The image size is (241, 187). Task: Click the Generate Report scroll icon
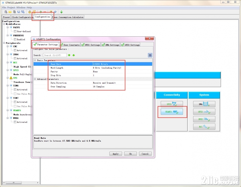34,12
